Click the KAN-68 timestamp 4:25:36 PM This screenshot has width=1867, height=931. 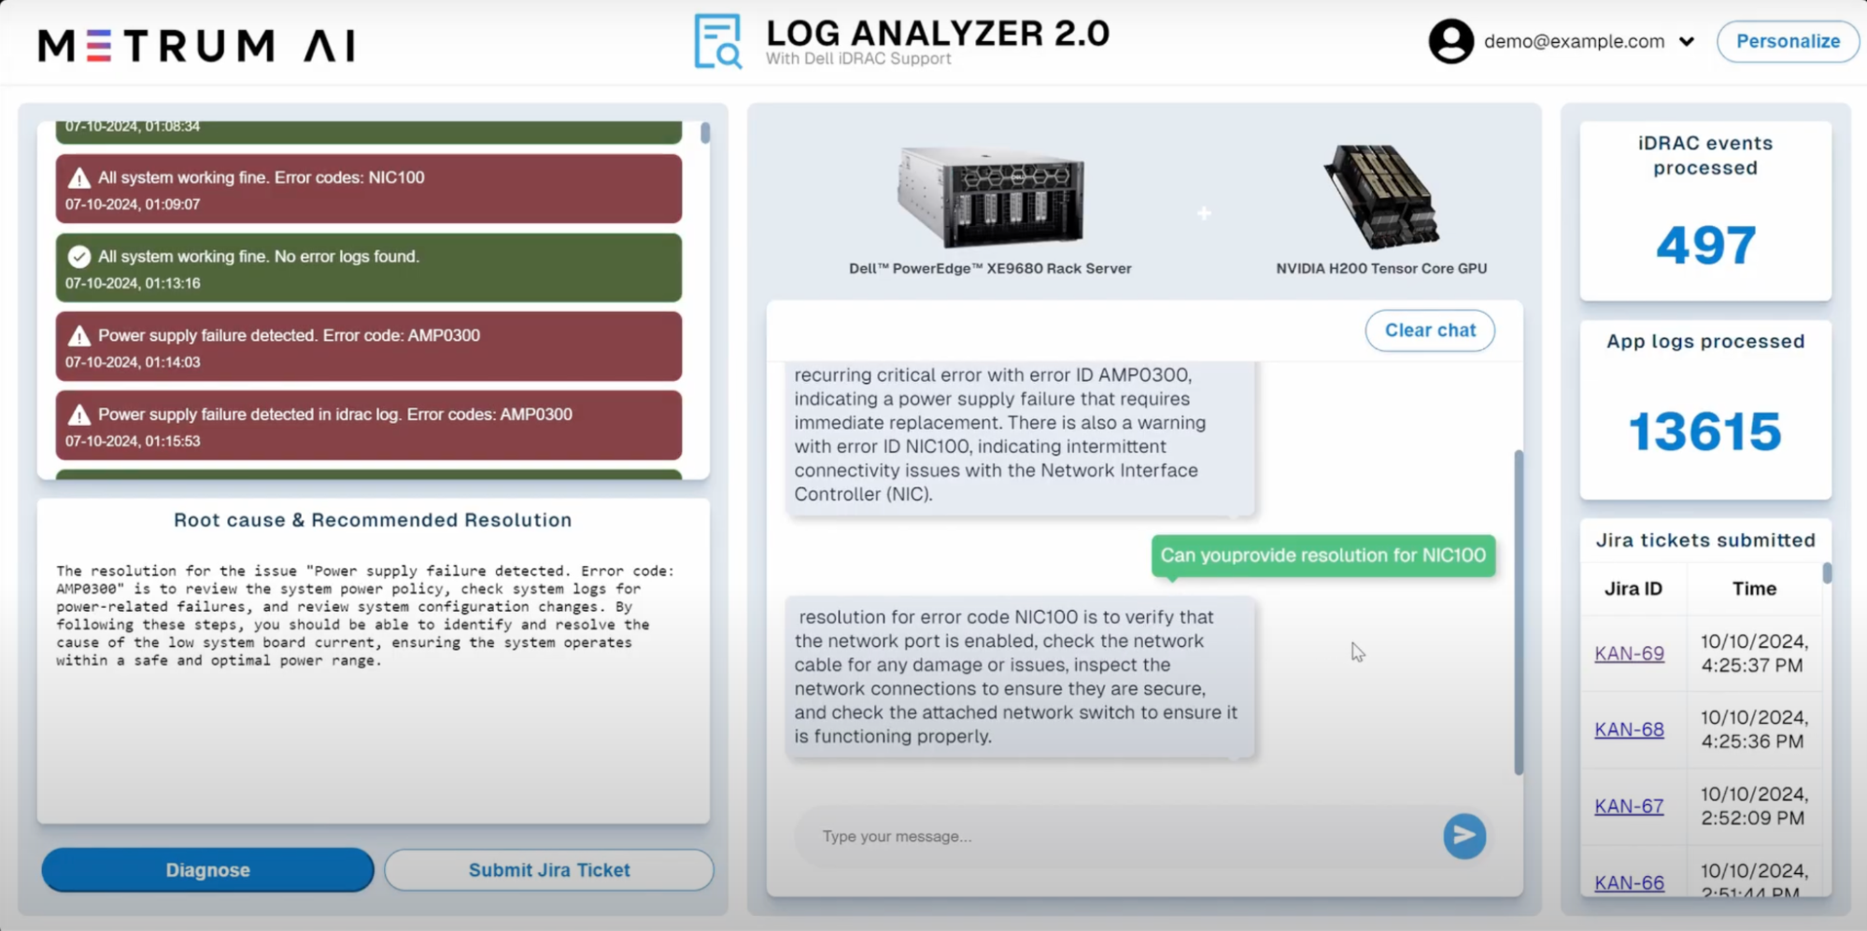(x=1754, y=729)
